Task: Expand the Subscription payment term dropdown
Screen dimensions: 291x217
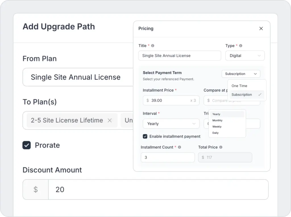Action: coord(241,74)
